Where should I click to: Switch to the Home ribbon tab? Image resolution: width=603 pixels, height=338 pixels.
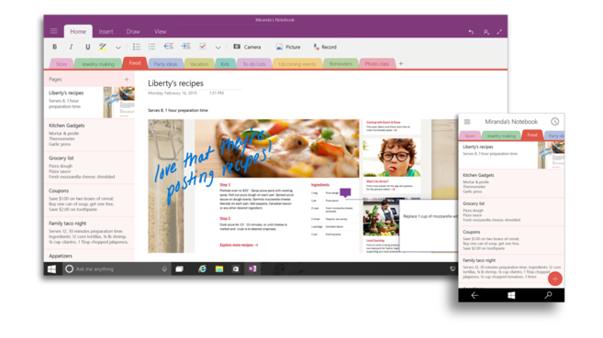[78, 31]
